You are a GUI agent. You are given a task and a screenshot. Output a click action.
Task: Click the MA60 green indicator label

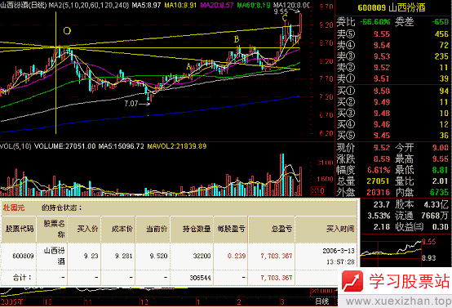(x=254, y=5)
